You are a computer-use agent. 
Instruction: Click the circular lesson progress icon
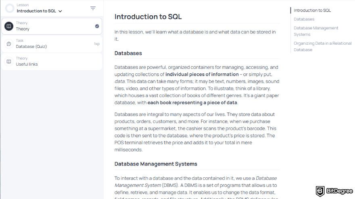tap(10, 8)
